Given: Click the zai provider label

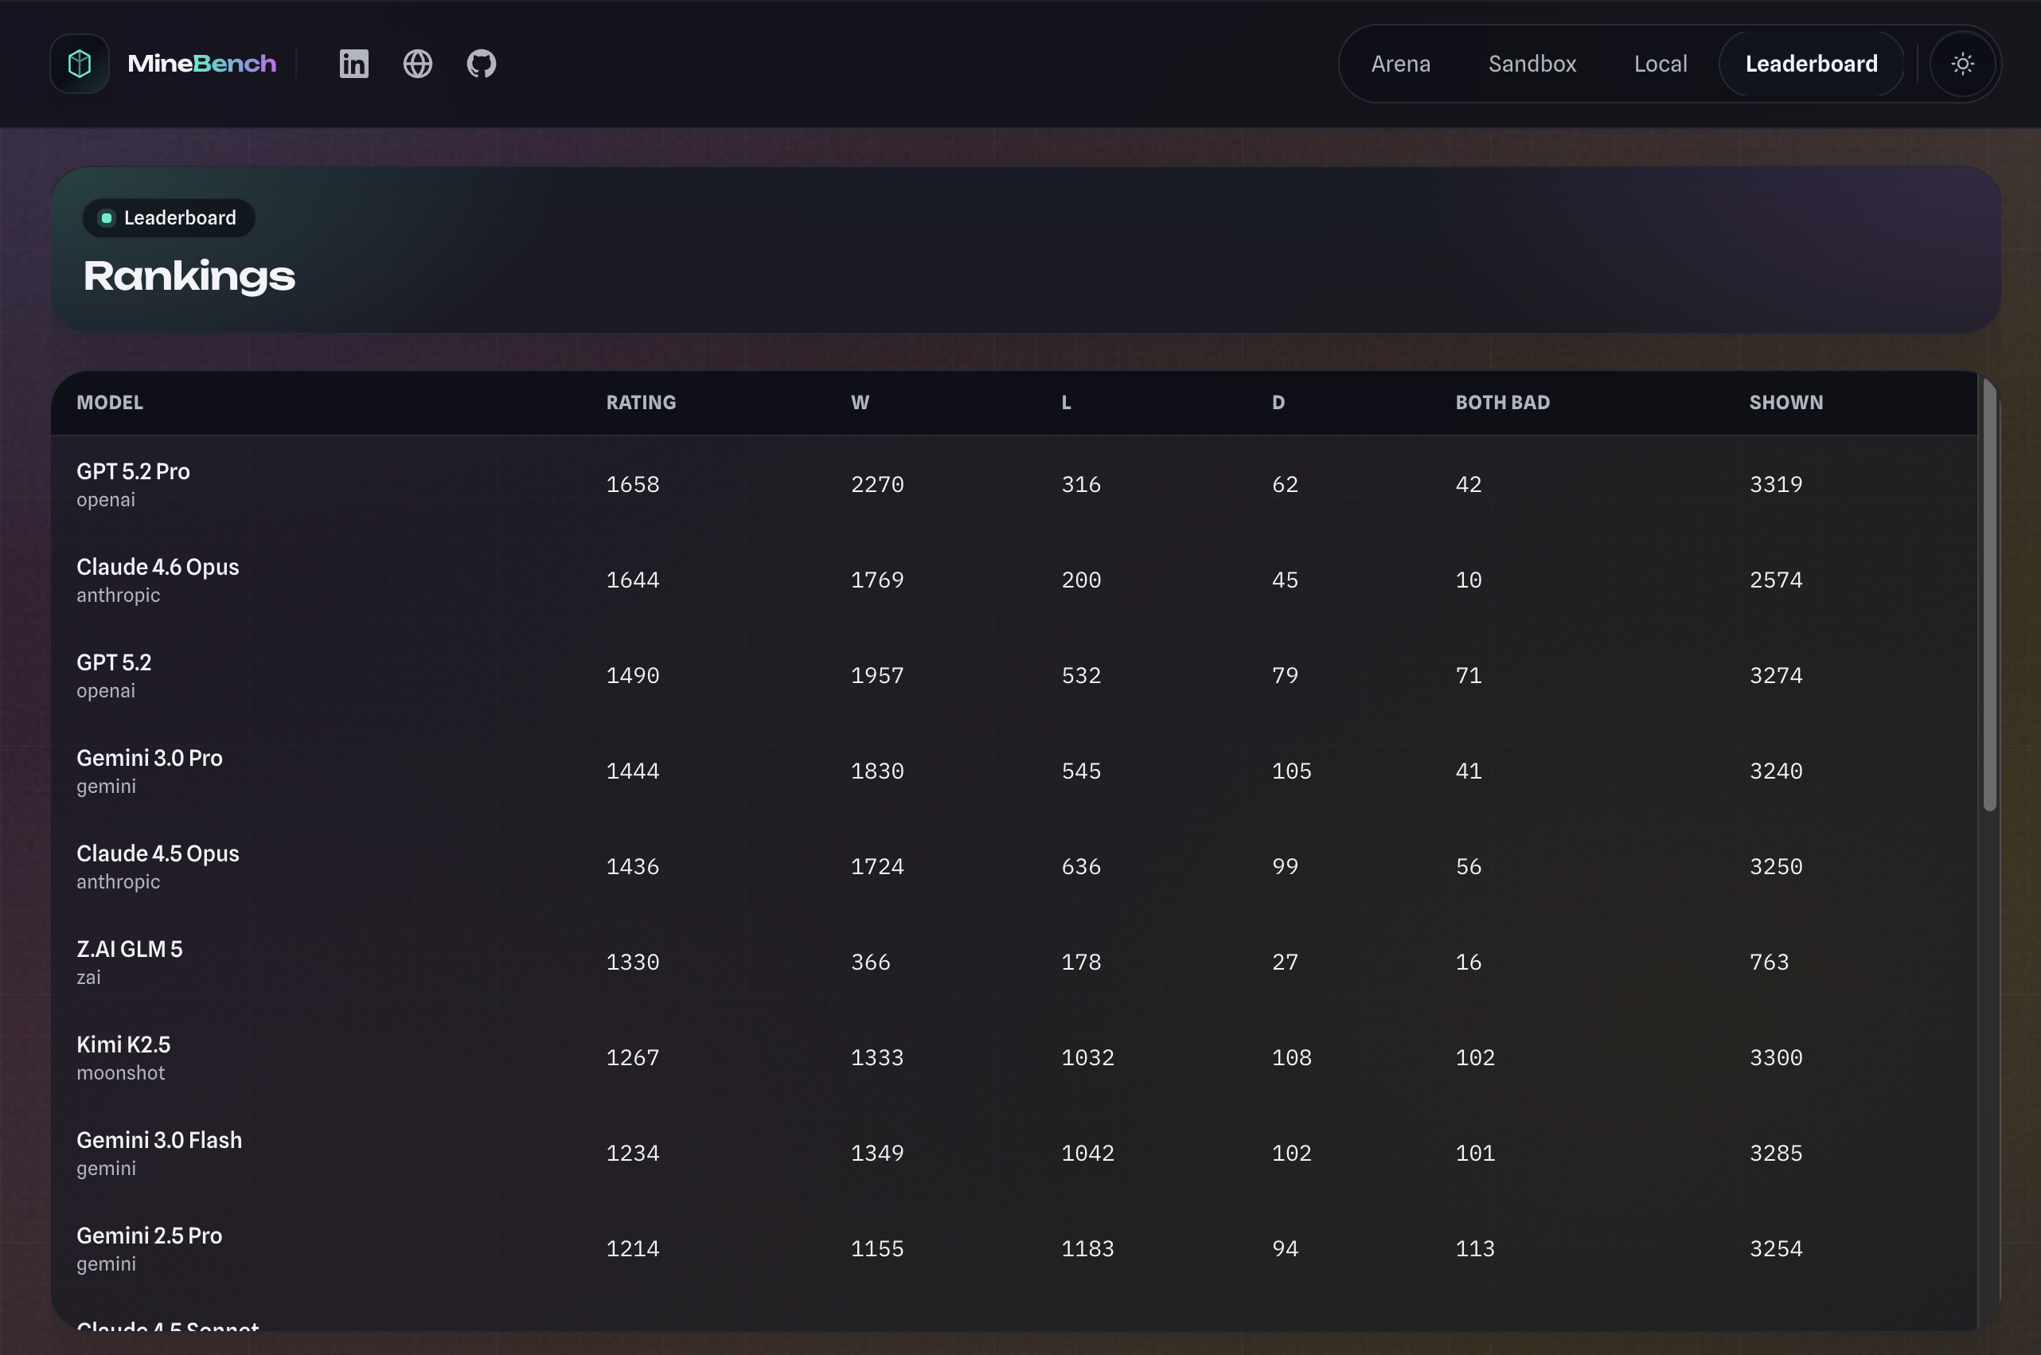Looking at the screenshot, I should (88, 978).
